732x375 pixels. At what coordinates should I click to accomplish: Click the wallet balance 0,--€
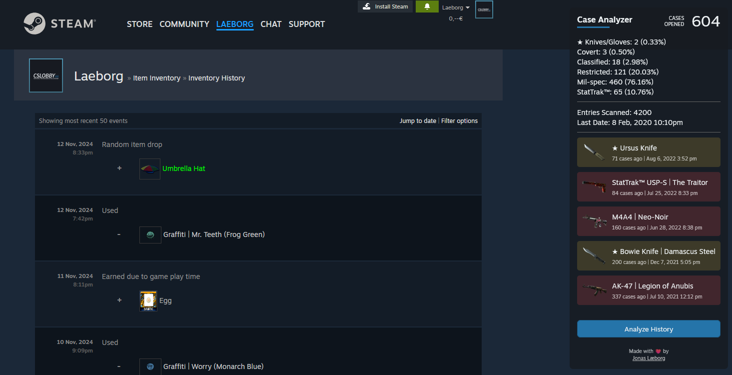coord(456,18)
